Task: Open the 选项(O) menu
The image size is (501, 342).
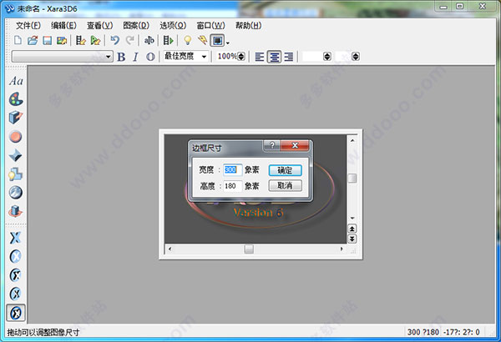Action: (173, 26)
